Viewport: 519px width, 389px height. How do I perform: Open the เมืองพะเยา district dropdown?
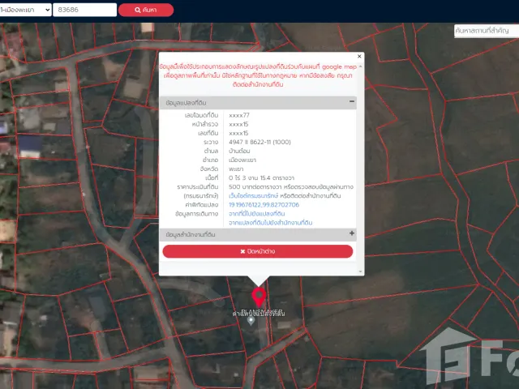pyautogui.click(x=25, y=10)
